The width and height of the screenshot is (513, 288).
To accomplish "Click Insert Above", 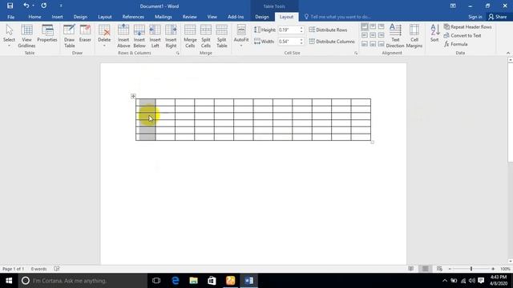I will (x=123, y=35).
